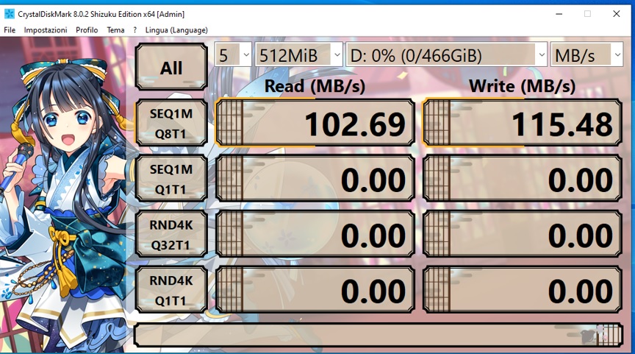The image size is (635, 354).
Task: Close the CrystalDiskMark window
Action: [617, 14]
